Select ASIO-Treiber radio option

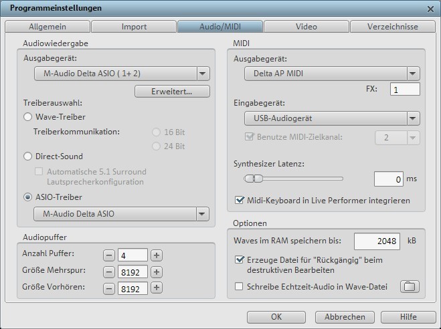pyautogui.click(x=27, y=197)
